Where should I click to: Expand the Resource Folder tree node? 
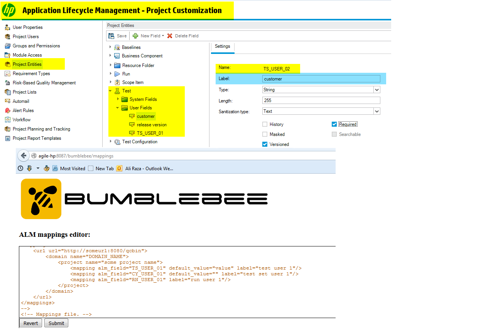tap(110, 65)
